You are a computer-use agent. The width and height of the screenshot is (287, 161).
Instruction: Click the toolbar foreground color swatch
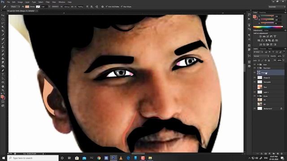pyautogui.click(x=2, y=97)
